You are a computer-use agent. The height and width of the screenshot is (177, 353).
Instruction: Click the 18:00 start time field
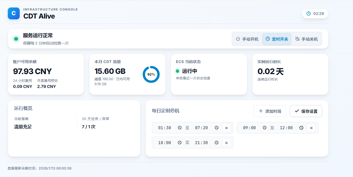pyautogui.click(x=169, y=142)
